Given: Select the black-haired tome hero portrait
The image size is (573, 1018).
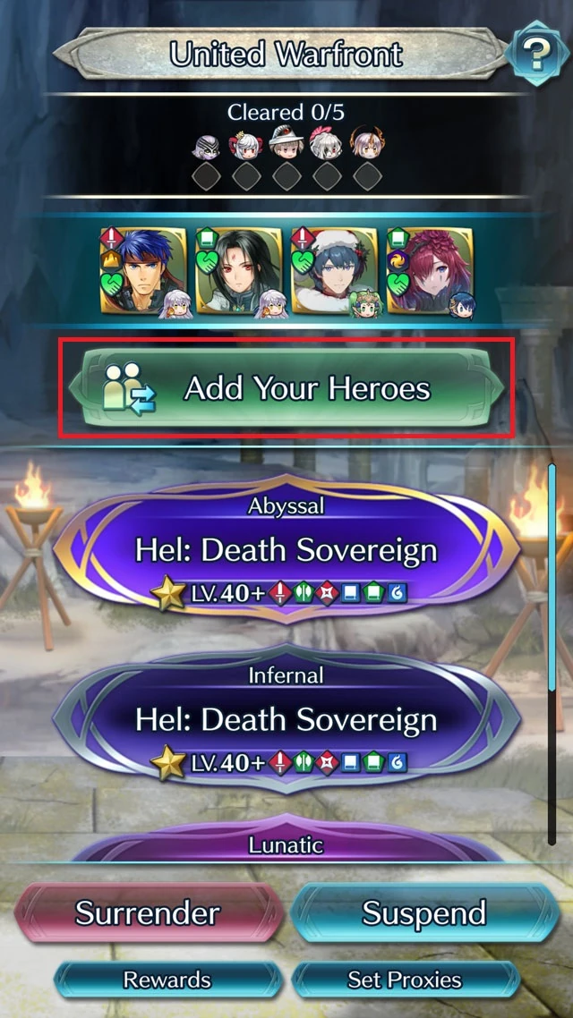Looking at the screenshot, I should 239,270.
